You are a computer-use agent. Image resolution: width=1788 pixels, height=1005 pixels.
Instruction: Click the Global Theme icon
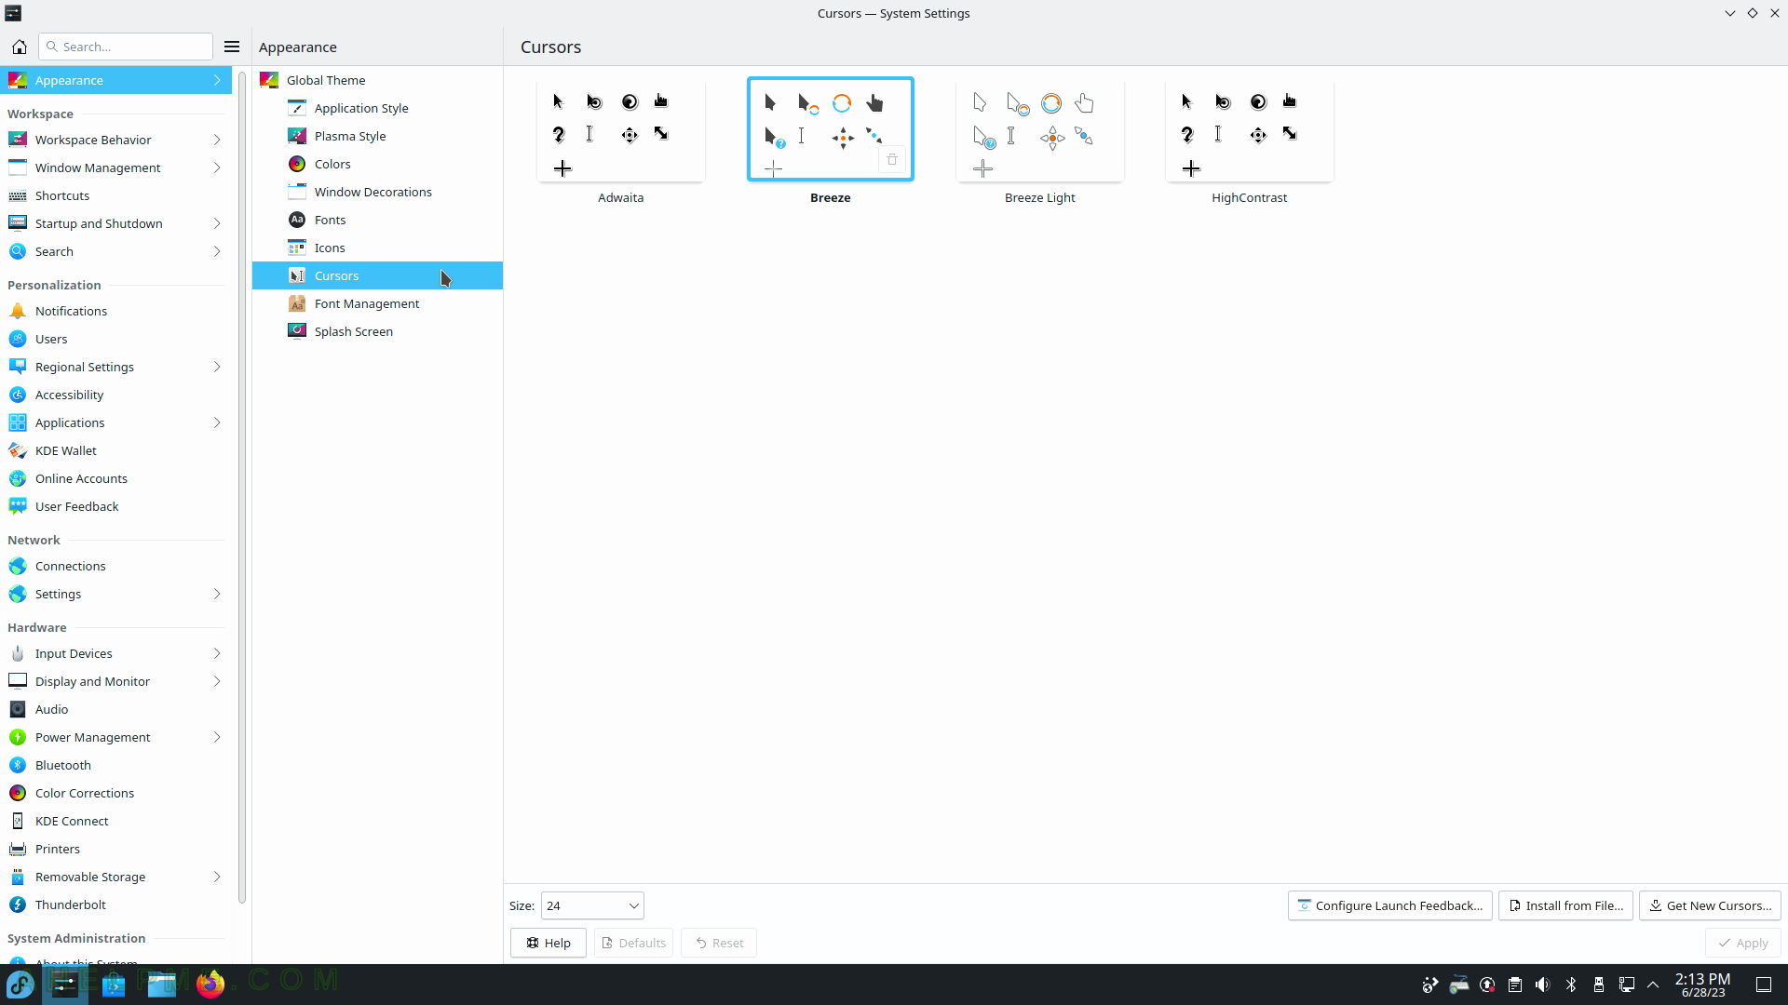(269, 80)
